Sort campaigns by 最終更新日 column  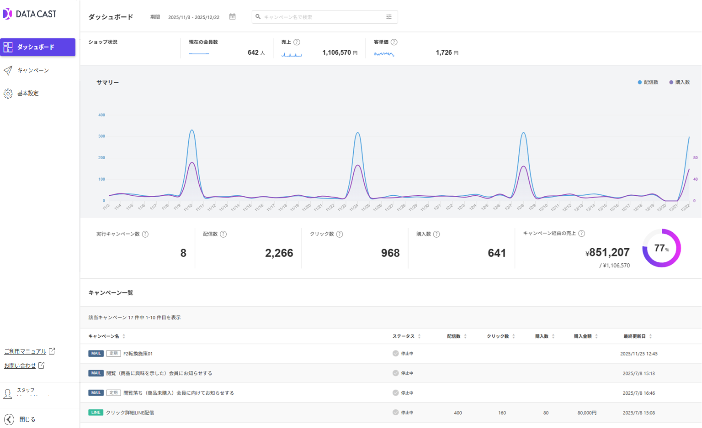click(650, 336)
